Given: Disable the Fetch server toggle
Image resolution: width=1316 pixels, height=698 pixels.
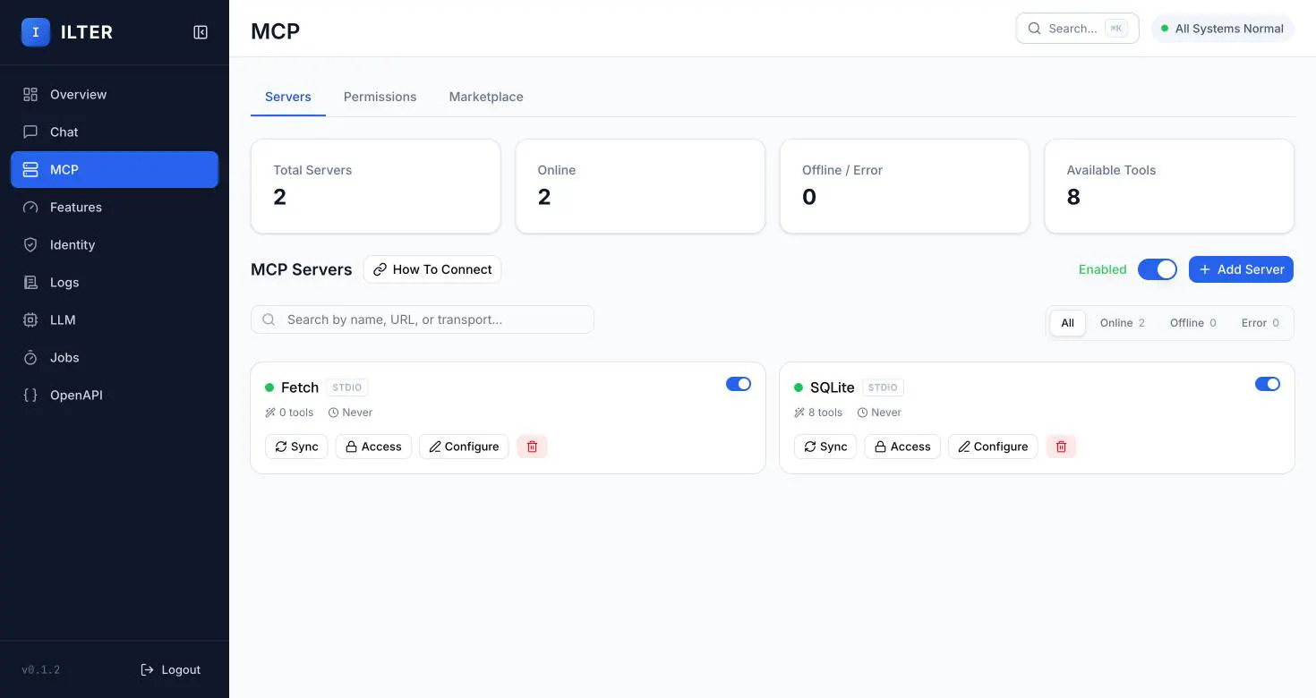Looking at the screenshot, I should (x=739, y=384).
